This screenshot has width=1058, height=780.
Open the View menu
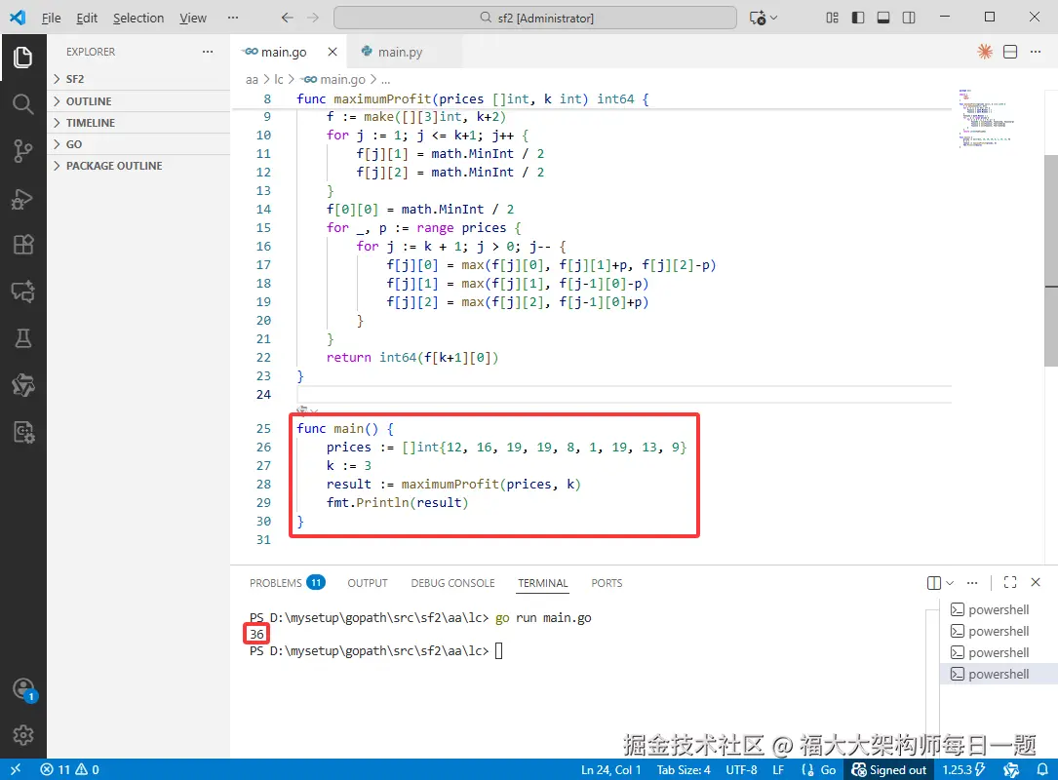tap(193, 18)
